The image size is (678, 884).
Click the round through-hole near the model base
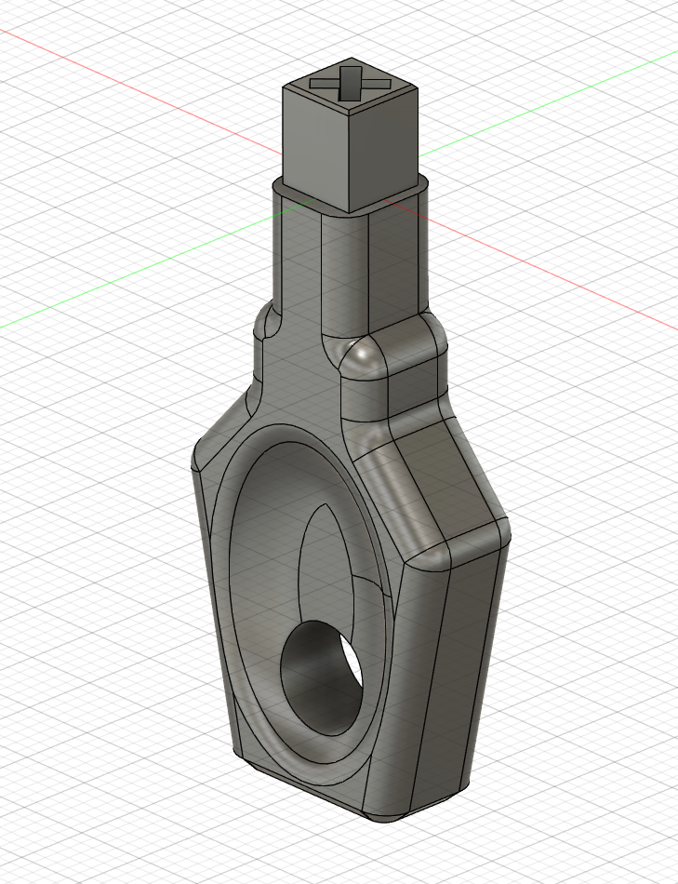(x=322, y=678)
